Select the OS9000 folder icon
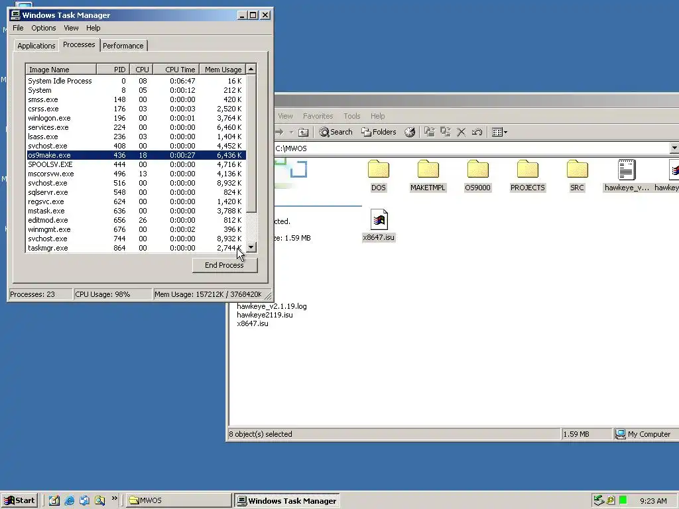Image resolution: width=679 pixels, height=509 pixels. pyautogui.click(x=477, y=169)
